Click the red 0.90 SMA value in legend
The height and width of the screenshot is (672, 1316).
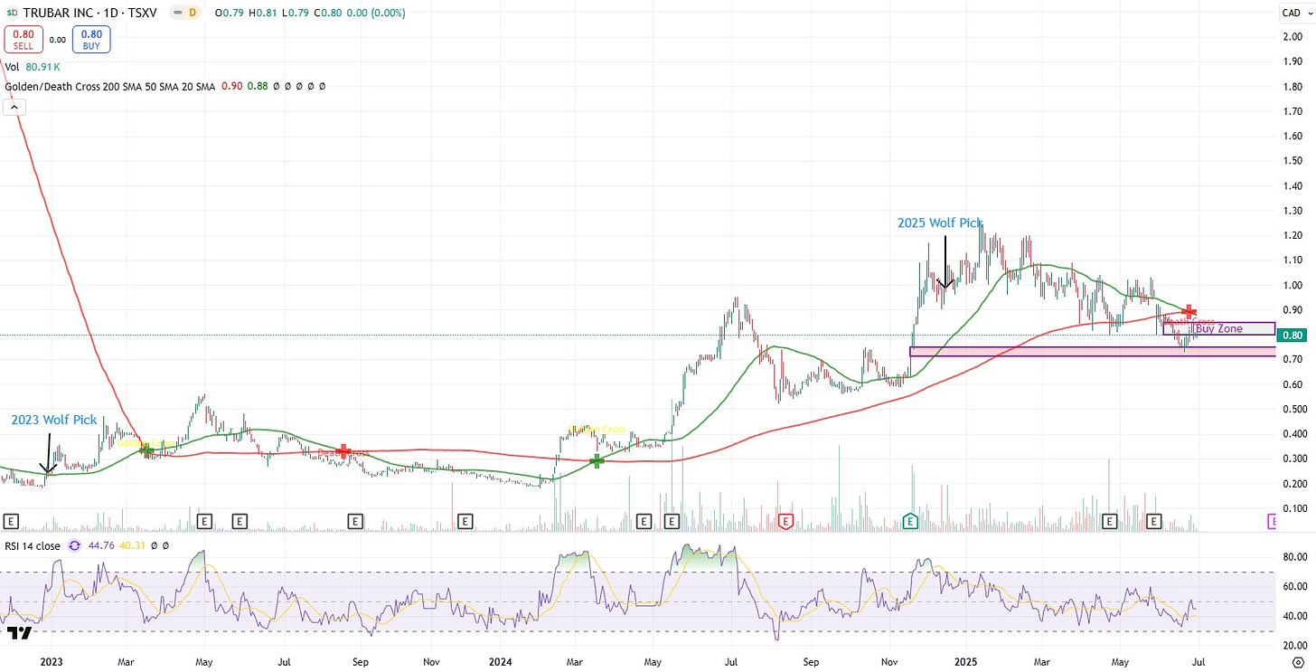(x=231, y=86)
